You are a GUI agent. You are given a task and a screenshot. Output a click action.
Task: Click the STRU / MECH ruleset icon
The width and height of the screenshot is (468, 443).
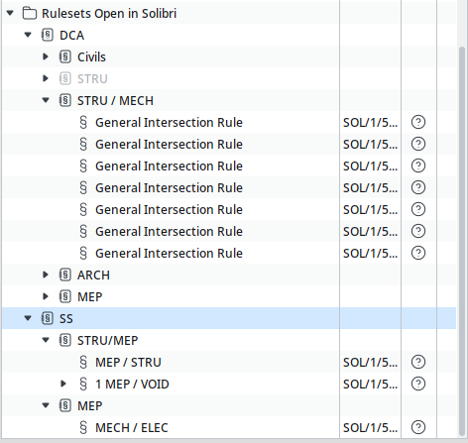[65, 100]
